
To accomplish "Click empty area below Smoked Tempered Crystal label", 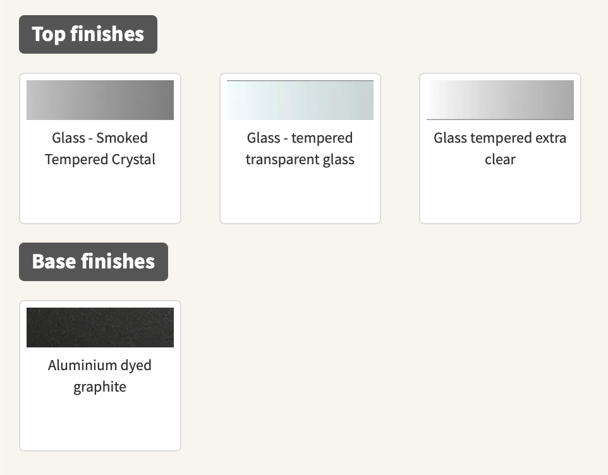I will (x=100, y=196).
